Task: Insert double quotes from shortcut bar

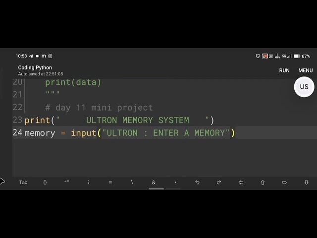Action: click(x=67, y=182)
